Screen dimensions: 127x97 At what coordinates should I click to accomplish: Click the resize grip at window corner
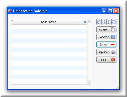tap(118, 88)
